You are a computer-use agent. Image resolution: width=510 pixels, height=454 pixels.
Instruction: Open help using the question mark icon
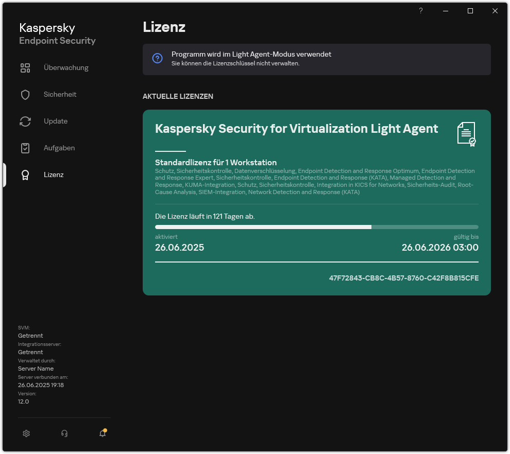(420, 11)
